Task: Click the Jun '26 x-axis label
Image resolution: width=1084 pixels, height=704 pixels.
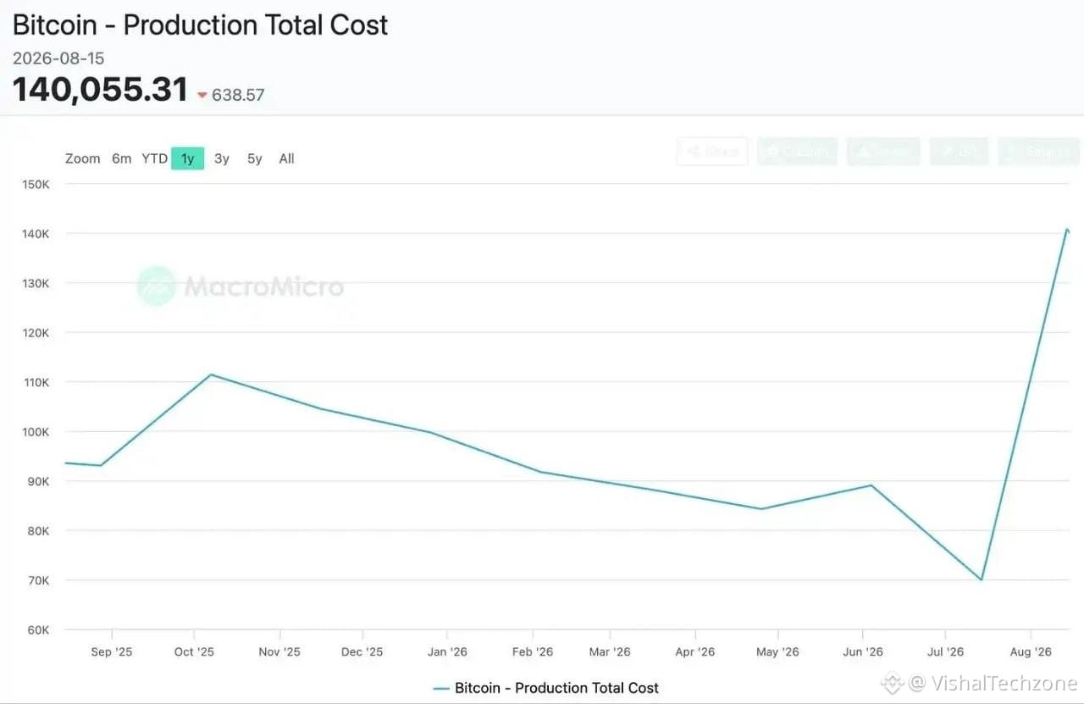Action: pyautogui.click(x=863, y=651)
